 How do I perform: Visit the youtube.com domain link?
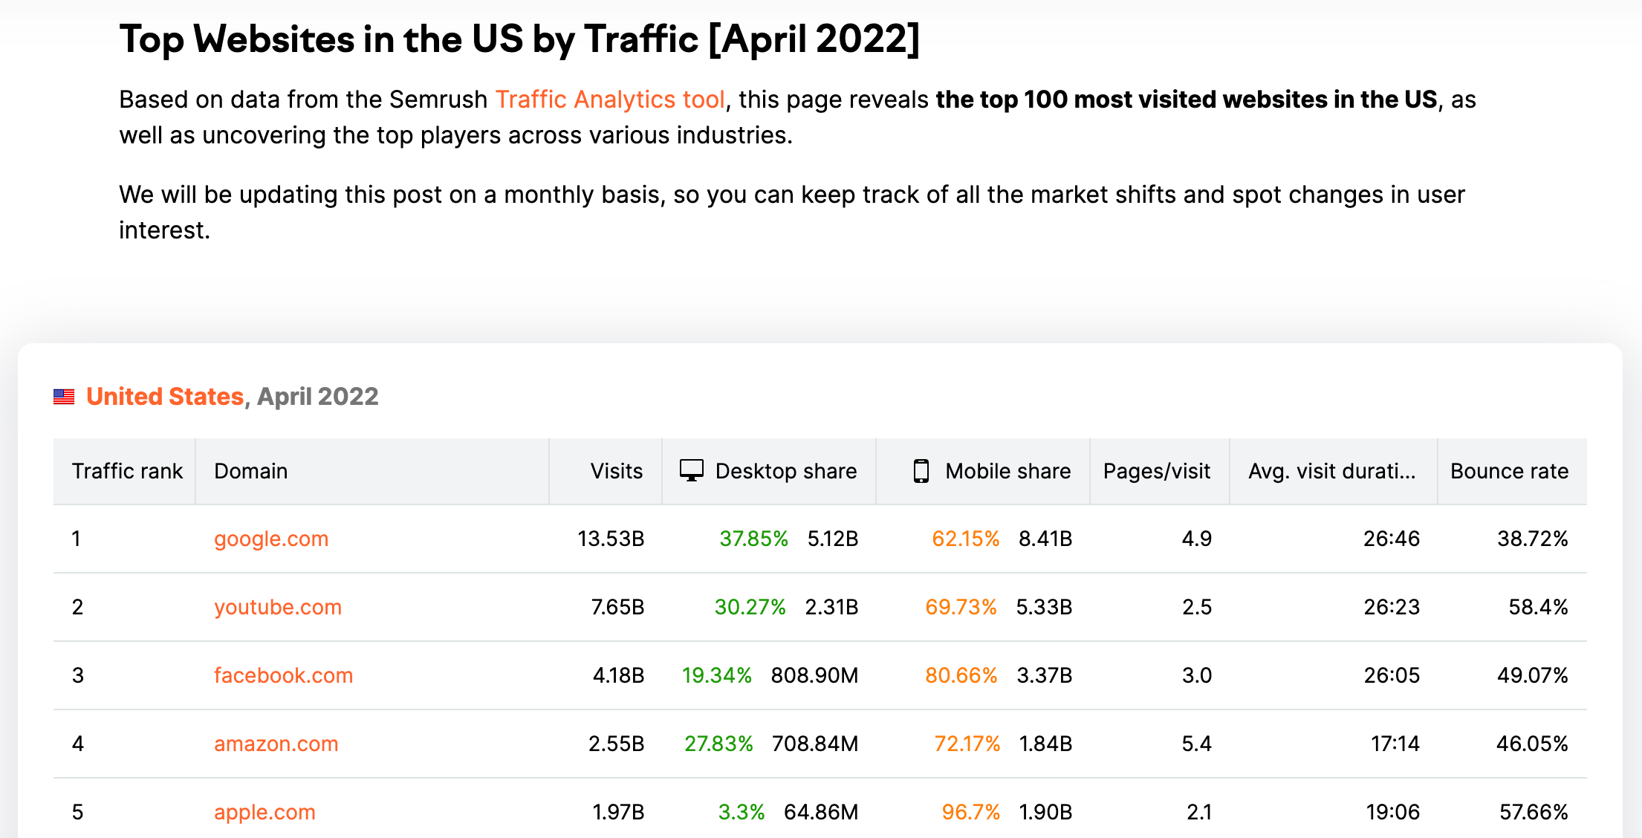point(278,607)
